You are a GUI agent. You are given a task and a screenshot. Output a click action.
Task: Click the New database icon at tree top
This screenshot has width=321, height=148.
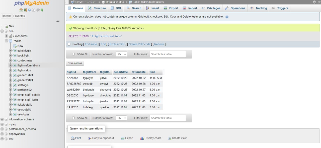click(x=6, y=26)
